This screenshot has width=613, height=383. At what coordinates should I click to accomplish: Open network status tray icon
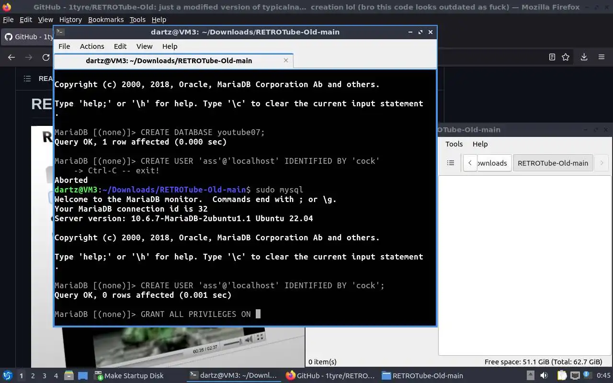(x=575, y=376)
